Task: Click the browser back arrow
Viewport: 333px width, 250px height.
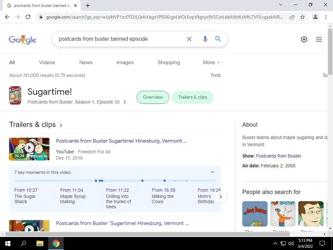Action: coord(7,17)
